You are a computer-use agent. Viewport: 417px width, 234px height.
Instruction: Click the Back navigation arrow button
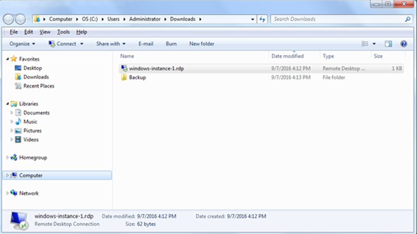pyautogui.click(x=8, y=19)
